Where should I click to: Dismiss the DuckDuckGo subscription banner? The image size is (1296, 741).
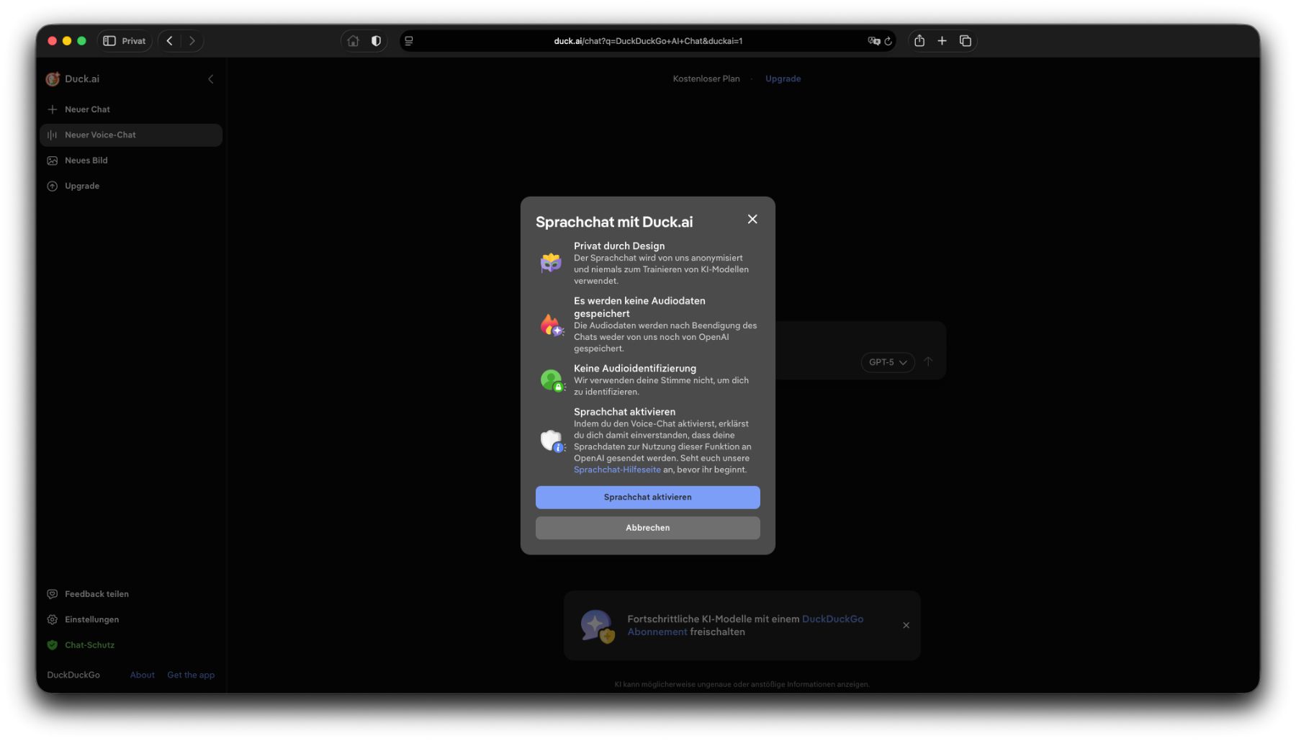(x=906, y=626)
